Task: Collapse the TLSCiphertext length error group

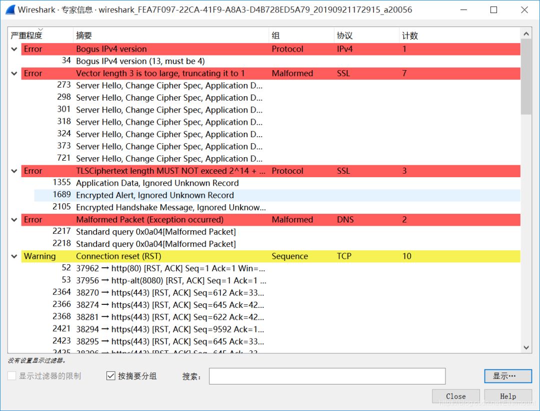Action: pyautogui.click(x=14, y=171)
